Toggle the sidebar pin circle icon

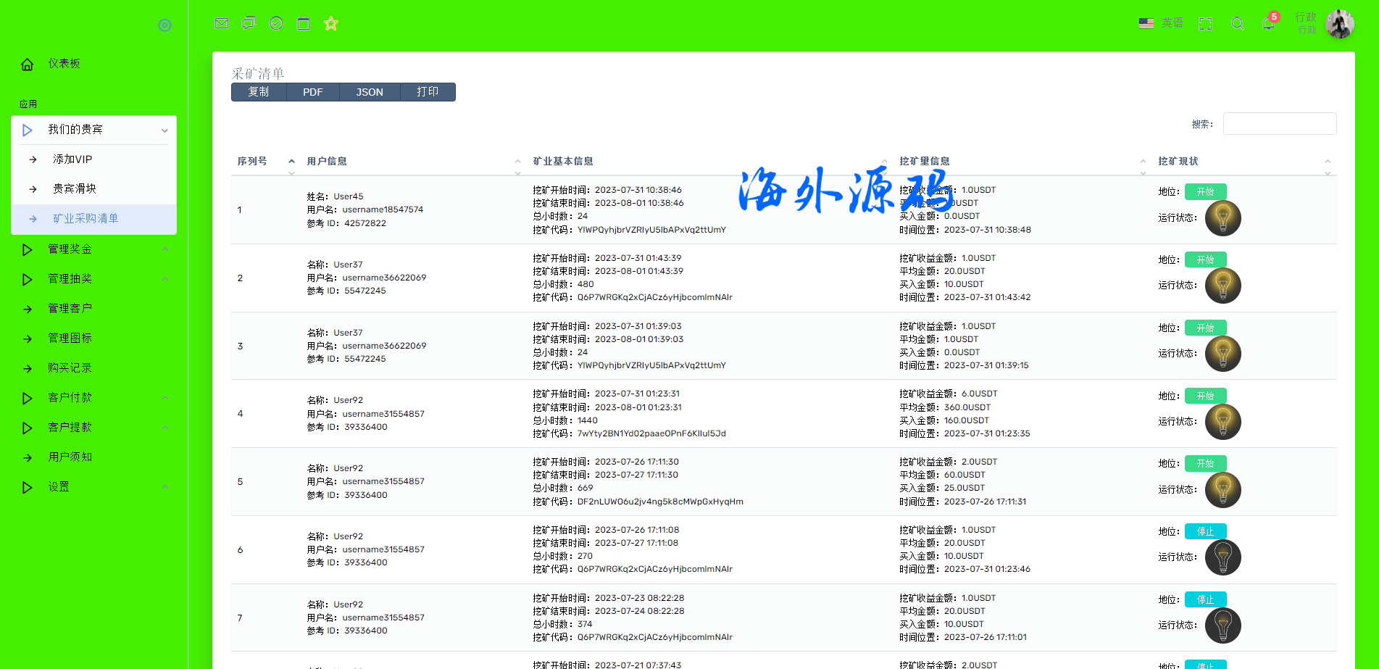pos(164,25)
